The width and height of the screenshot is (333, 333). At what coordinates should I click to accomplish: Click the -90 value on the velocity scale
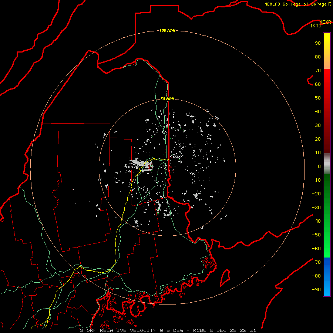pos(316,290)
